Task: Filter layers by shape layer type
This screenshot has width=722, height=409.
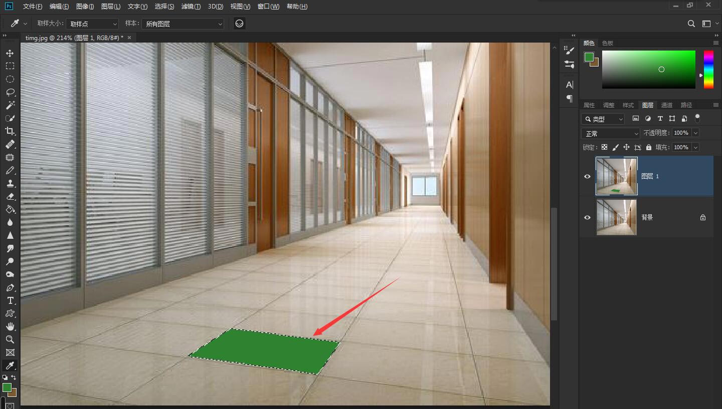Action: click(x=672, y=119)
